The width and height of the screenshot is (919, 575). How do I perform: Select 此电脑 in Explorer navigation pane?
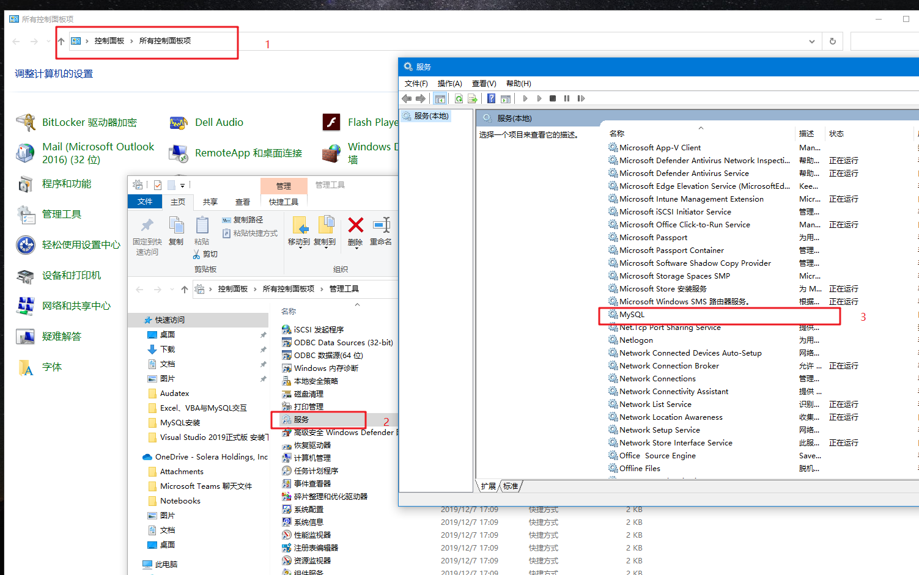pyautogui.click(x=160, y=565)
